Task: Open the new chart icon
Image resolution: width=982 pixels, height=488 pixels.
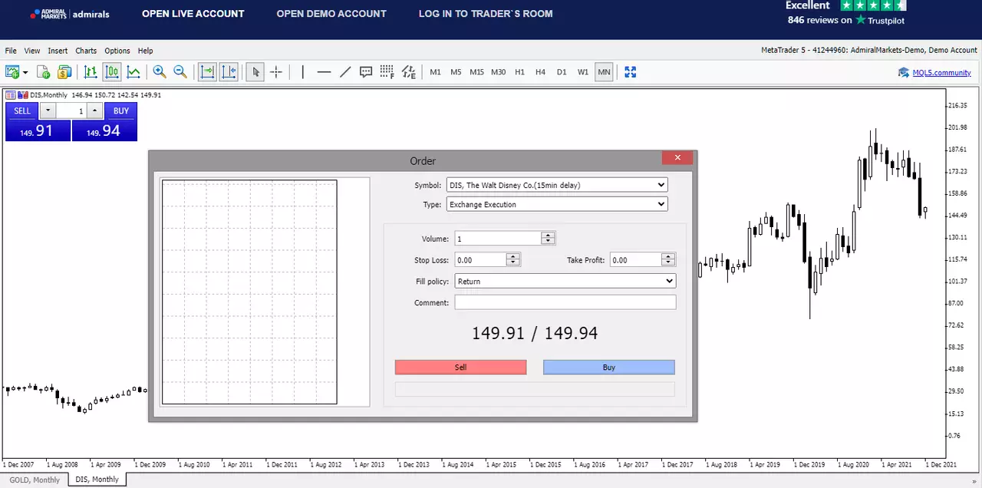Action: [x=12, y=72]
